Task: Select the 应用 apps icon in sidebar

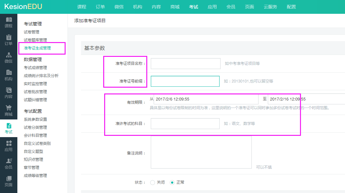Action: [x=9, y=144]
